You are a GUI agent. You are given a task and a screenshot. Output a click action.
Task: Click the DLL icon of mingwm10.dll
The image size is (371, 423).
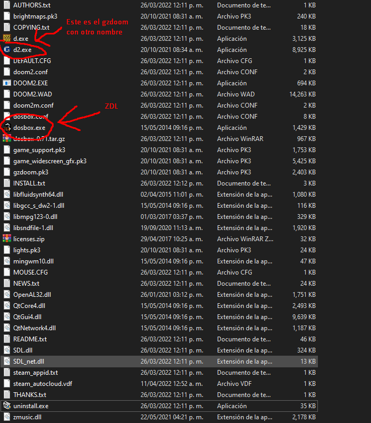7,261
